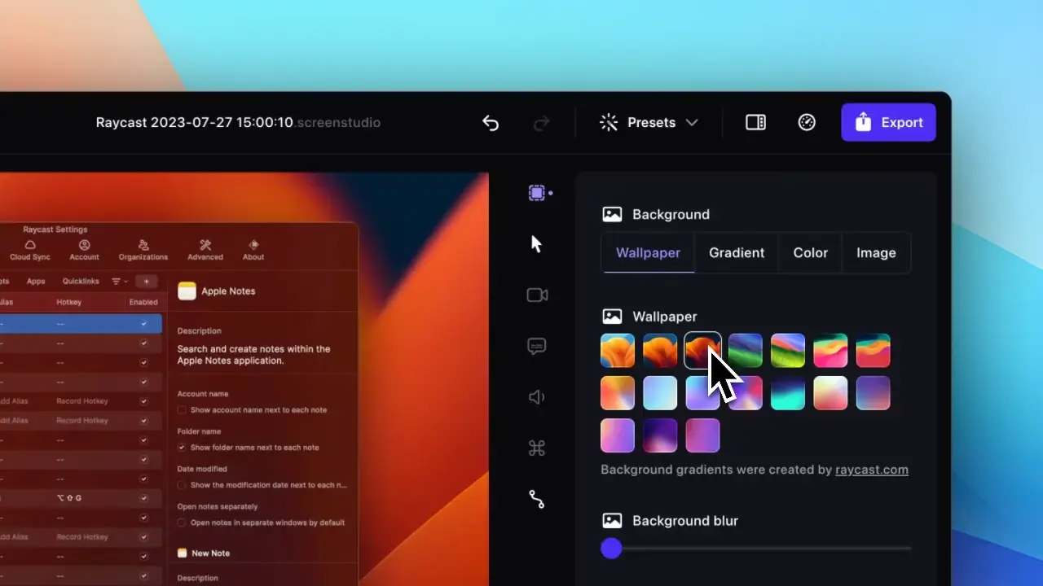Open the Advanced tab in Raycast Settings
The width and height of the screenshot is (1043, 586).
pos(205,250)
